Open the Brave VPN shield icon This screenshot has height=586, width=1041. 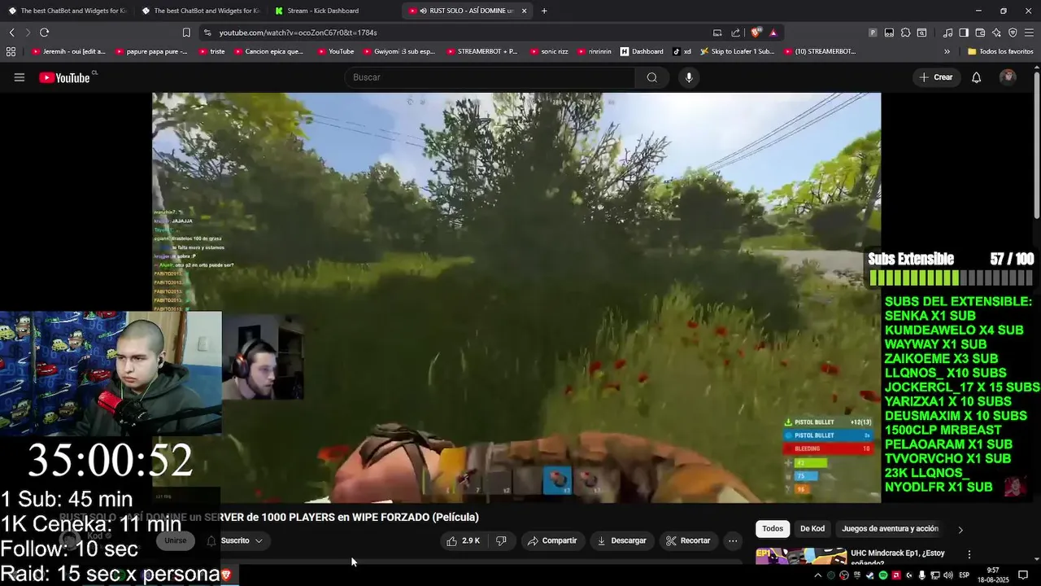click(1013, 33)
